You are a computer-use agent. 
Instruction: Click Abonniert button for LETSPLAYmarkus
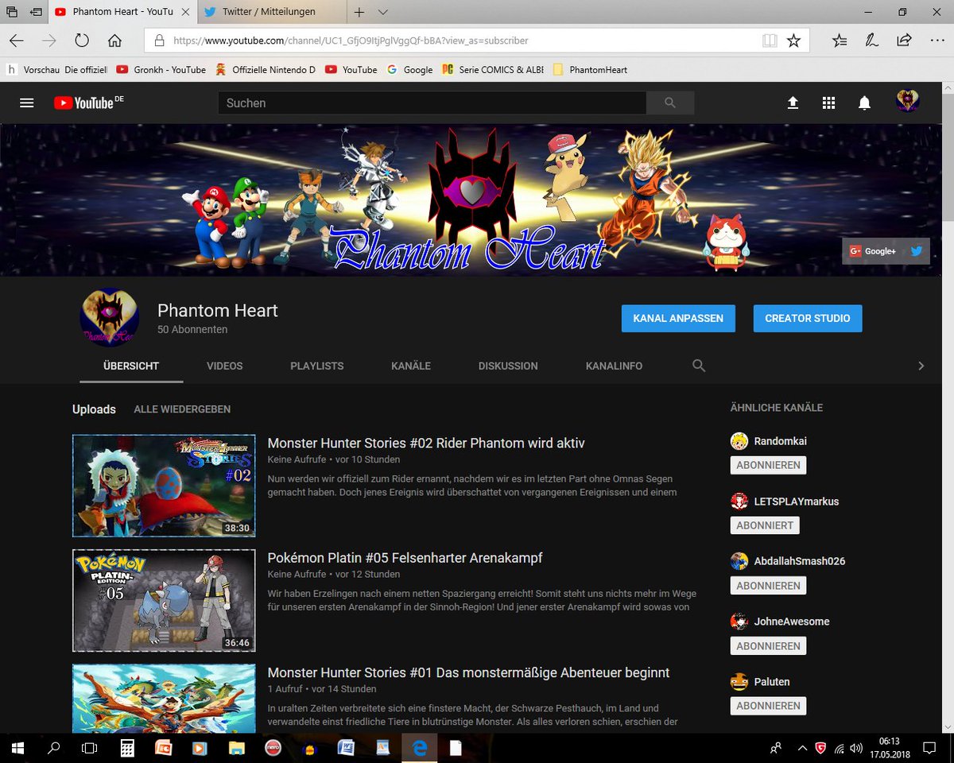pyautogui.click(x=765, y=525)
